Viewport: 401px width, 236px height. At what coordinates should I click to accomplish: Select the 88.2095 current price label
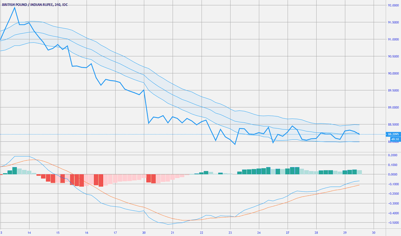(x=393, y=134)
